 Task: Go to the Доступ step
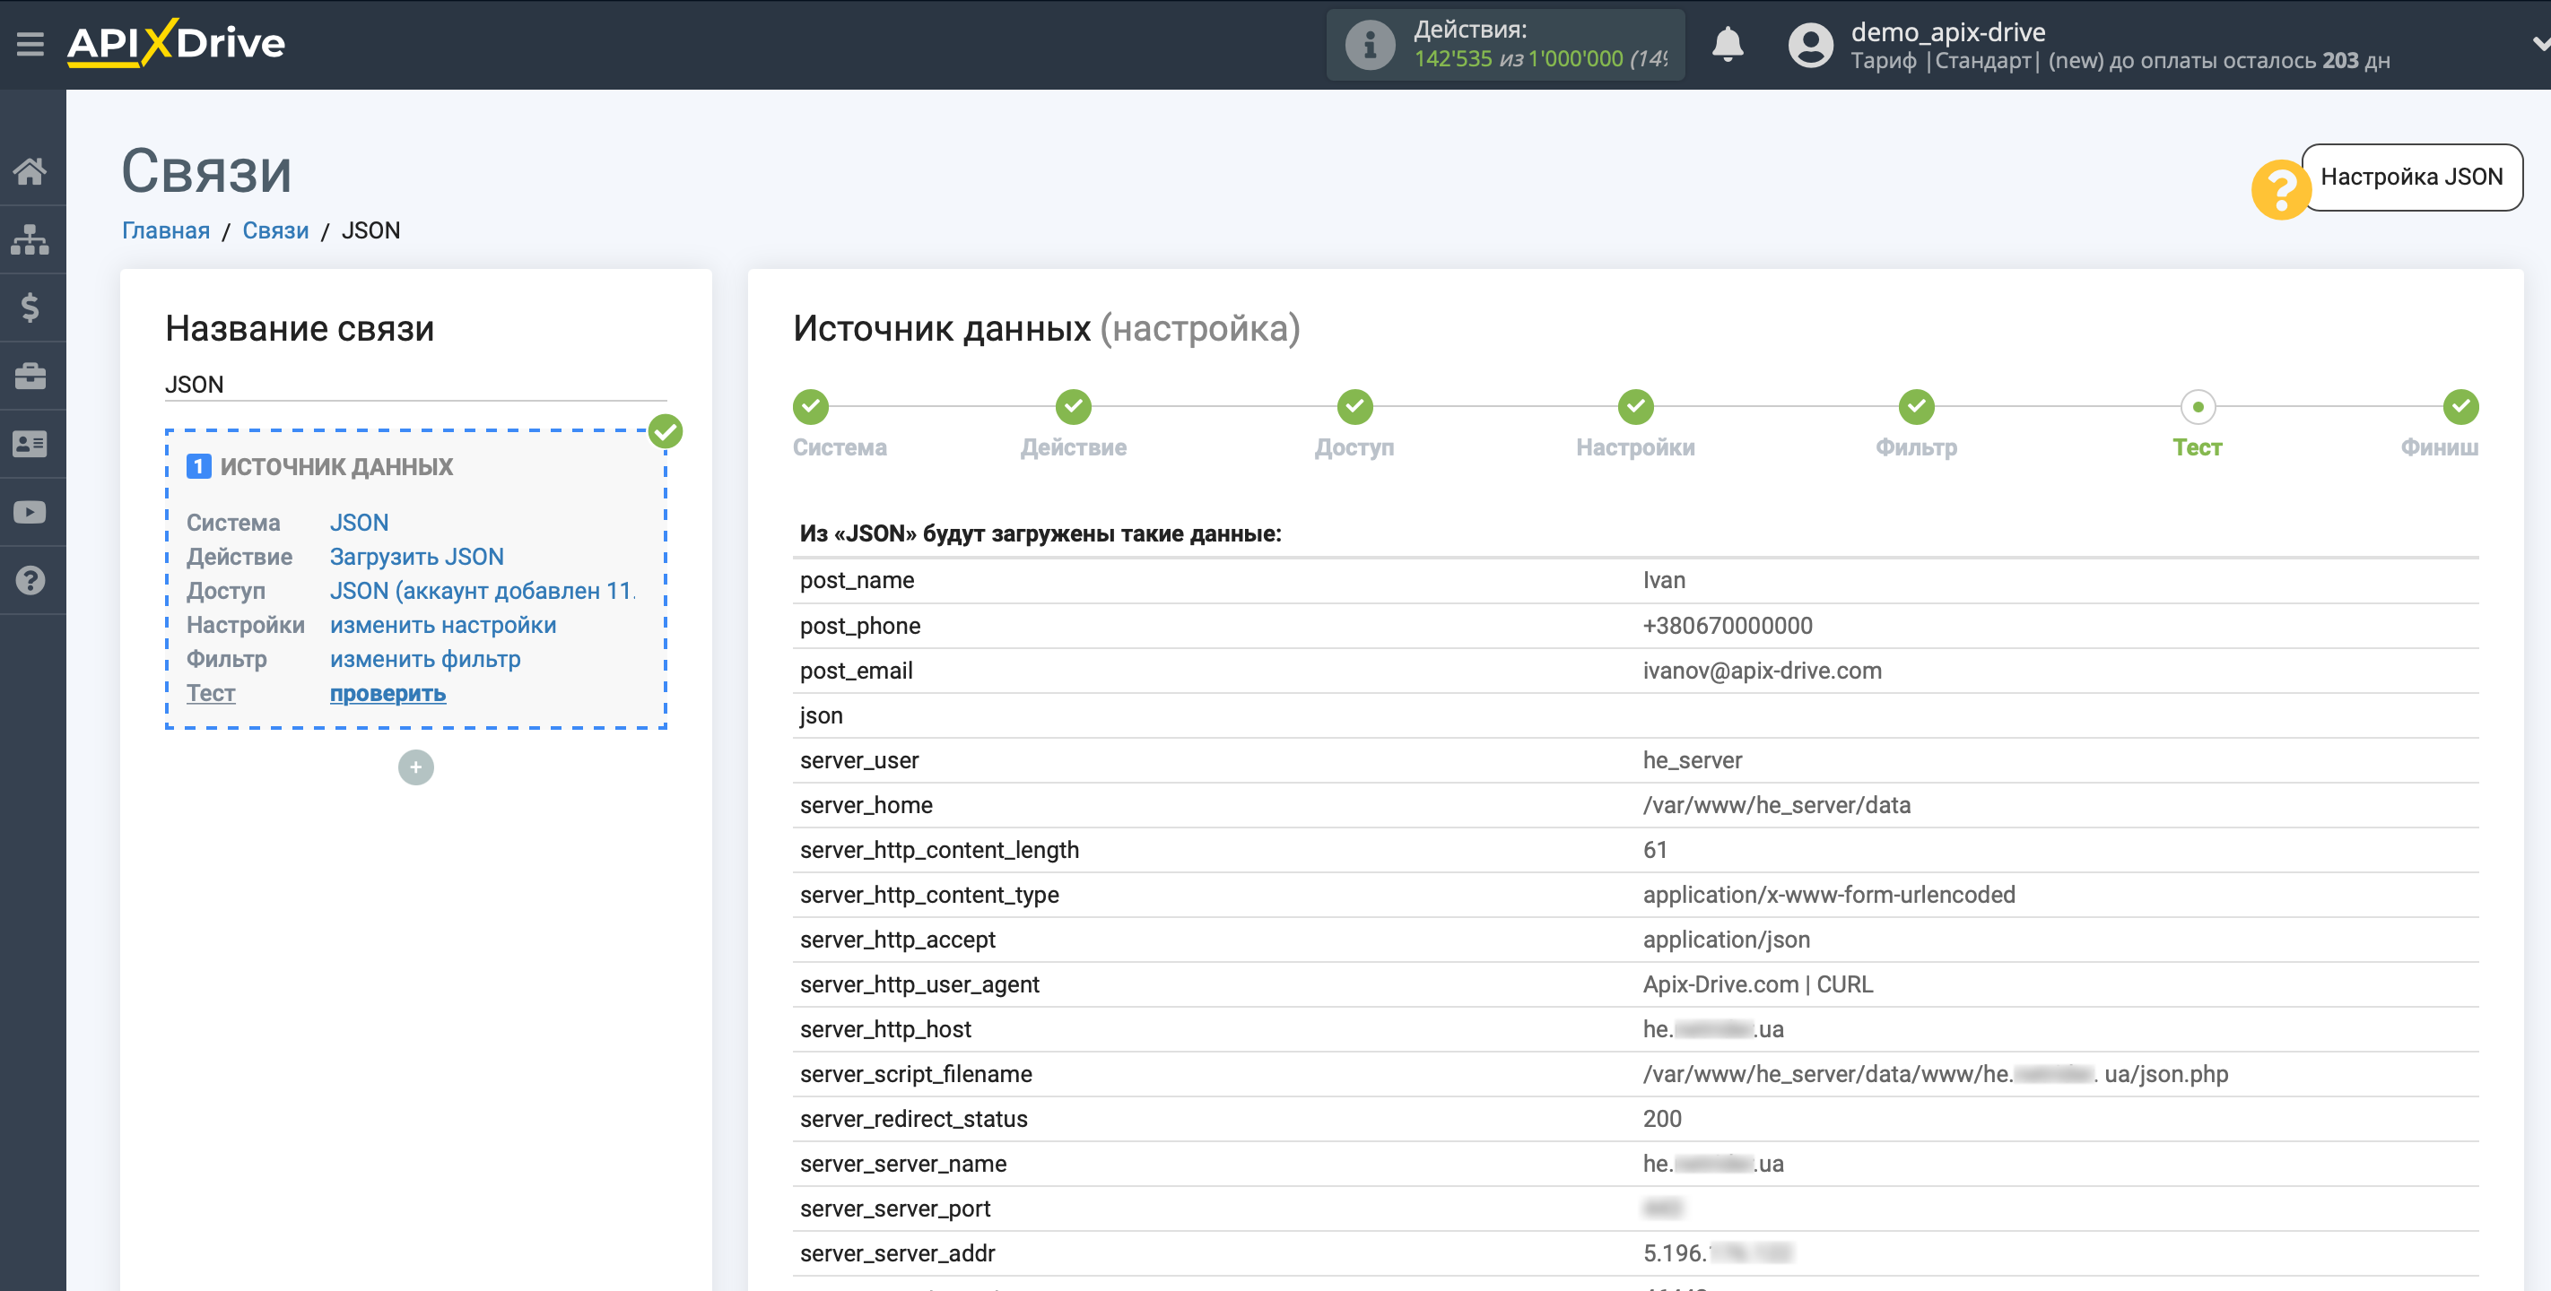tap(1354, 406)
